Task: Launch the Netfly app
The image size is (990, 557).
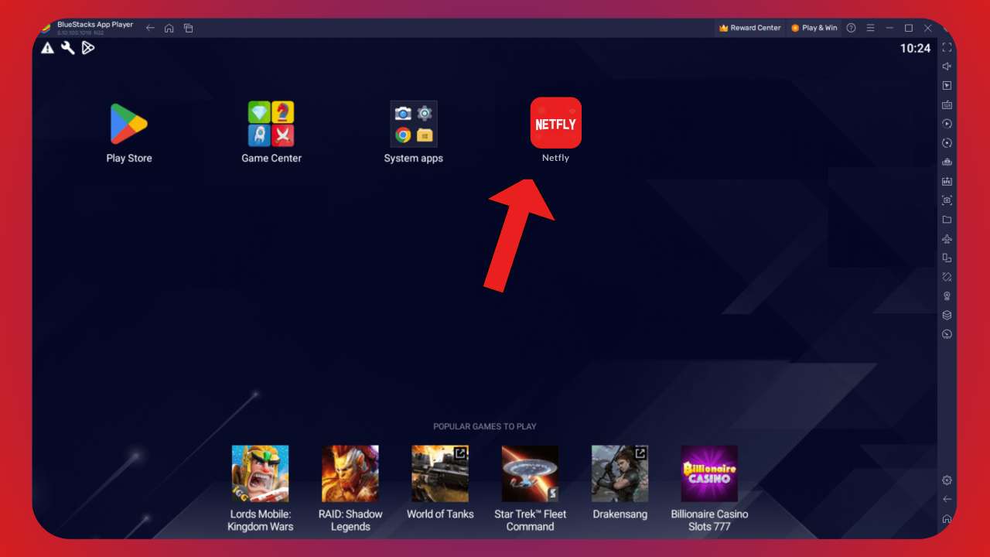Action: [555, 122]
